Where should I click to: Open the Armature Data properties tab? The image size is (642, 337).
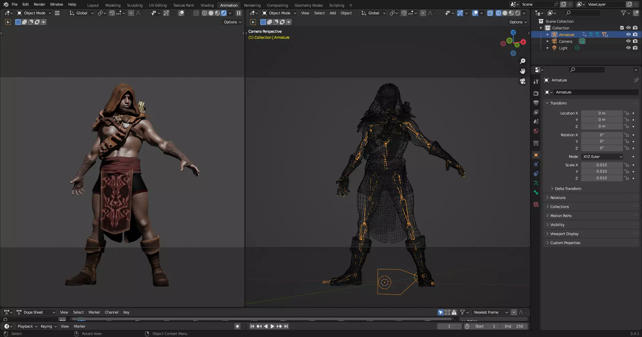pos(536,183)
